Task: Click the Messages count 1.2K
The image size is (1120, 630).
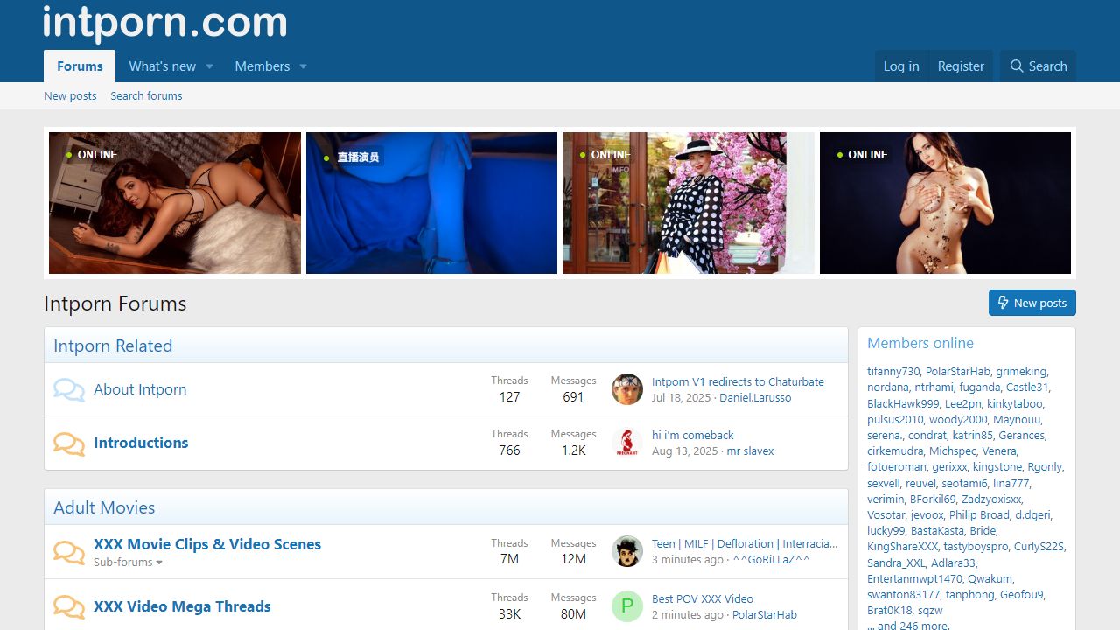Action: coord(573,450)
